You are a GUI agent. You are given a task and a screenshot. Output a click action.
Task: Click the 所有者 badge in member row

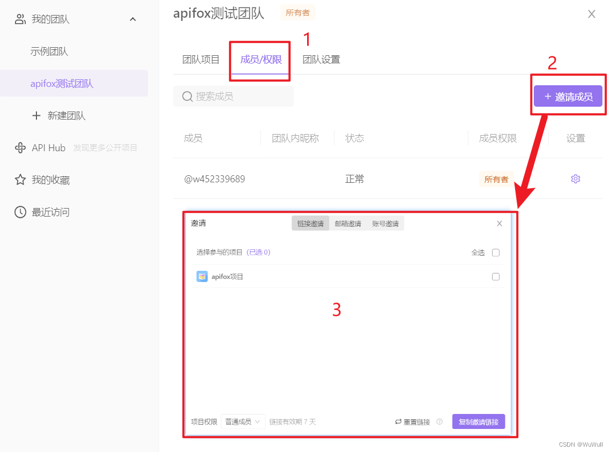[x=496, y=179]
